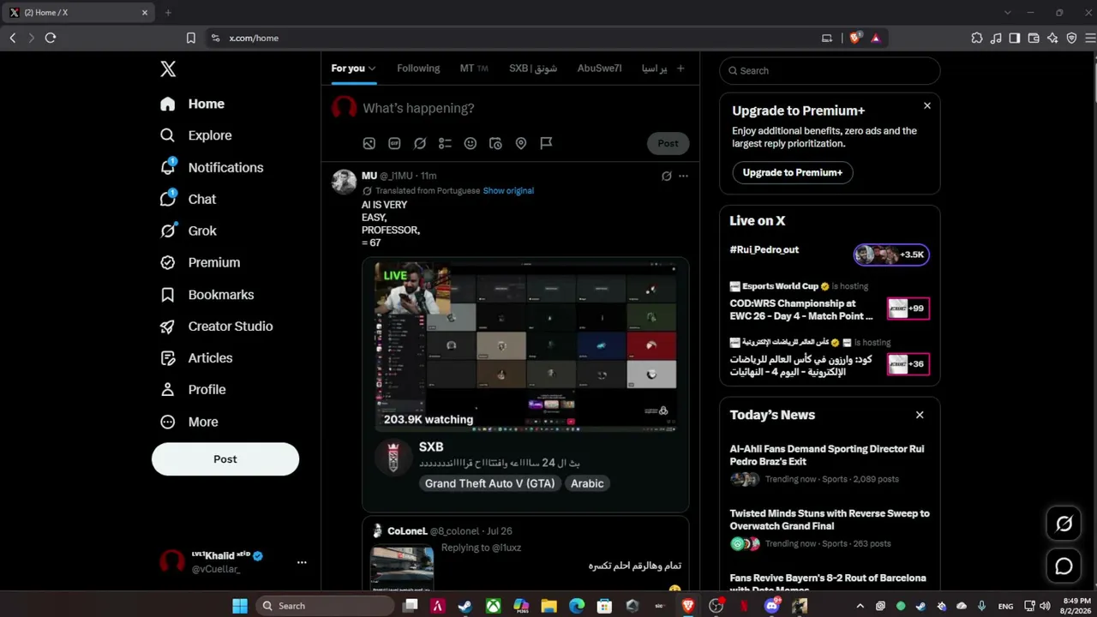Image resolution: width=1097 pixels, height=617 pixels.
Task: Click the Grok icon in the composer toolbar
Action: 420,143
